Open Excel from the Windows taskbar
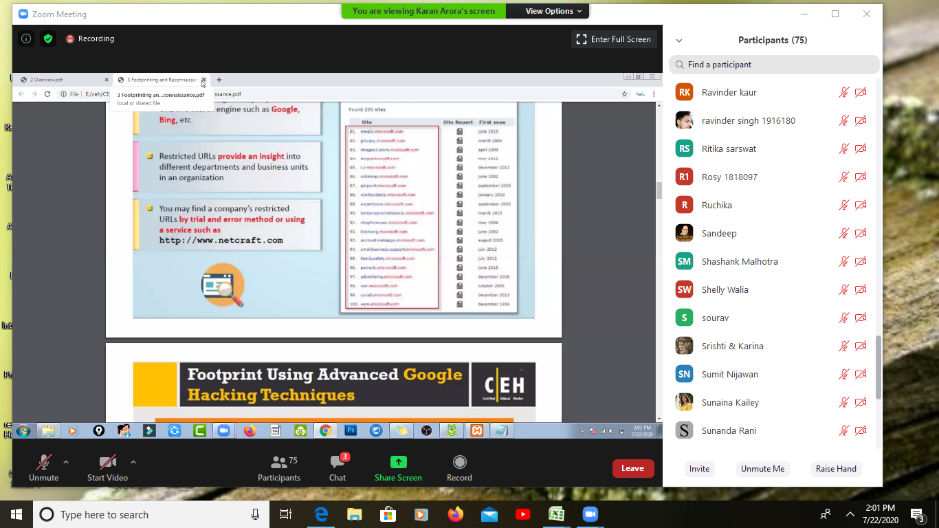Screen dimensions: 939x528 [556, 514]
